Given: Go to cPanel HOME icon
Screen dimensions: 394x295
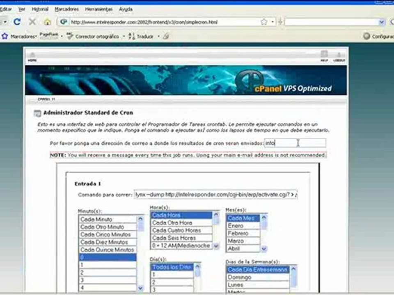Looking at the screenshot, I should [x=32, y=57].
